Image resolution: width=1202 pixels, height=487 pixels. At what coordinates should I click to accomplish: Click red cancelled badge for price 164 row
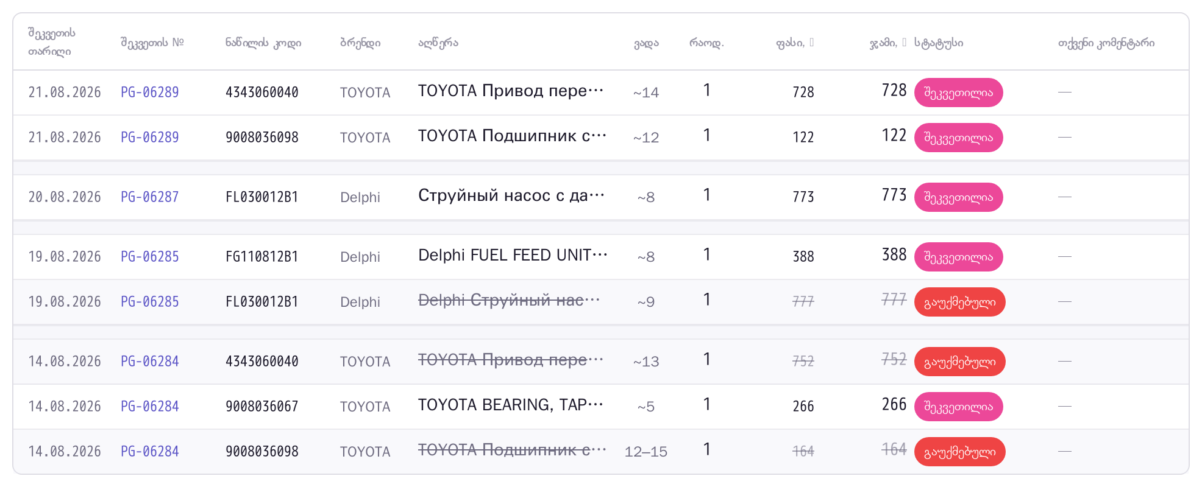click(959, 452)
